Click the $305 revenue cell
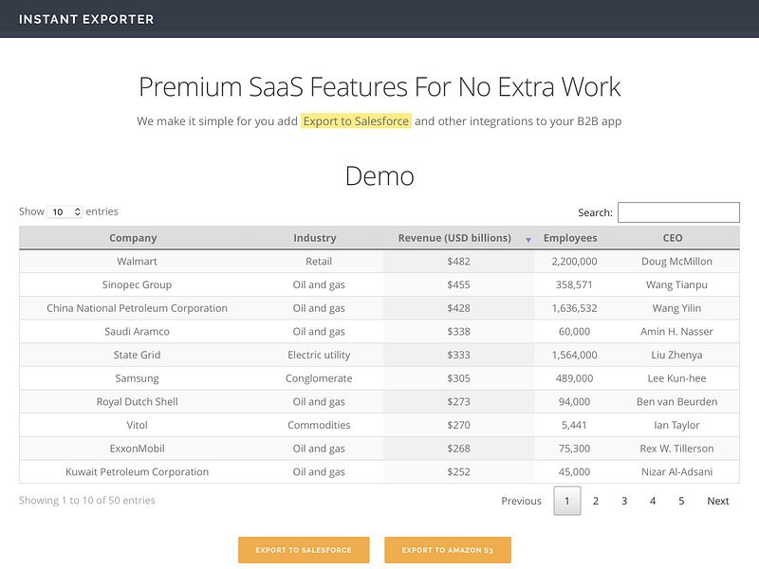Viewport: 759px width, 569px height. pyautogui.click(x=458, y=378)
